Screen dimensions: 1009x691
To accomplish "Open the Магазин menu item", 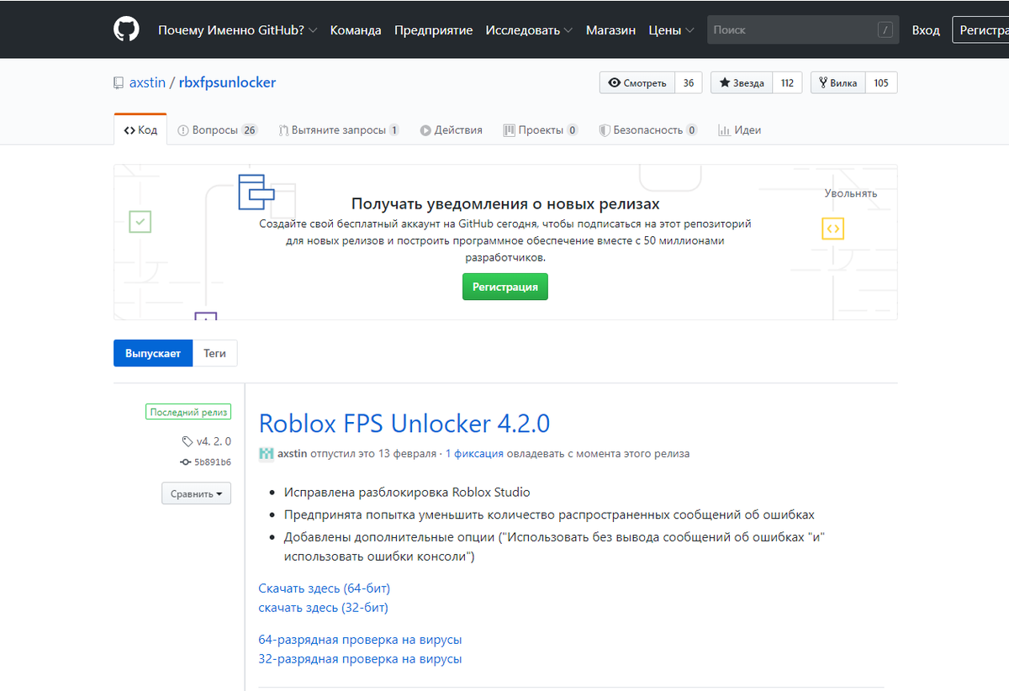I will [x=610, y=29].
